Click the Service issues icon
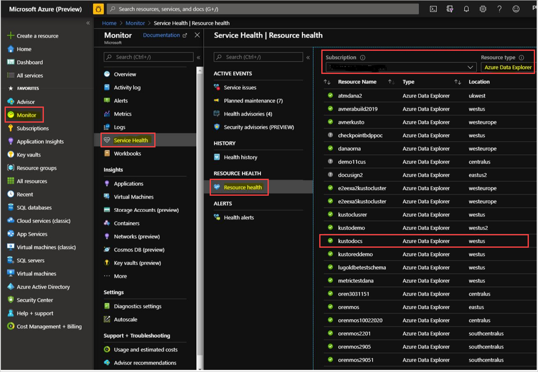The image size is (538, 372). [217, 88]
